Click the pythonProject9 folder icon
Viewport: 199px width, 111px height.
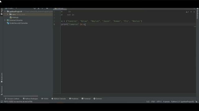[8, 11]
